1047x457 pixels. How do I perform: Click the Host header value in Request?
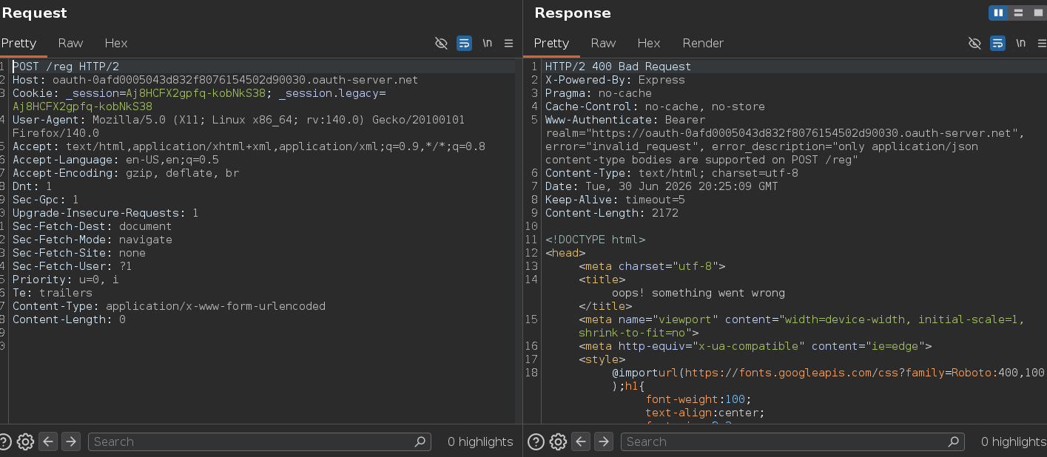(x=235, y=80)
